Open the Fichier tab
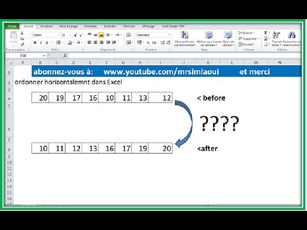 pyautogui.click(x=12, y=26)
